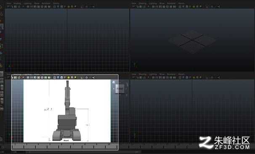Open Lighting menu in bottom-right viewport

coord(153,74)
